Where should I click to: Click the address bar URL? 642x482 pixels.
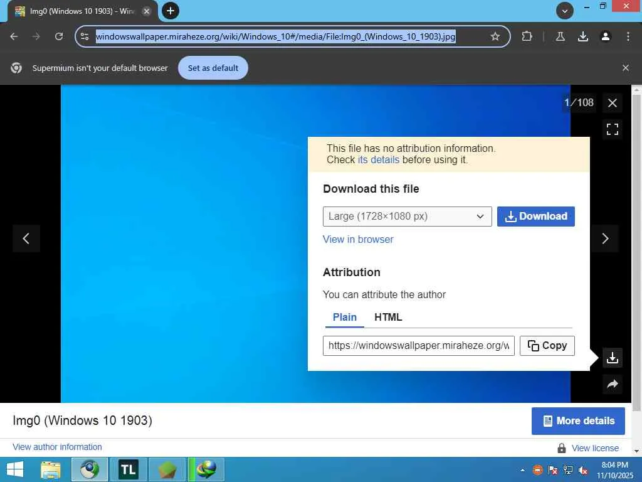(276, 36)
